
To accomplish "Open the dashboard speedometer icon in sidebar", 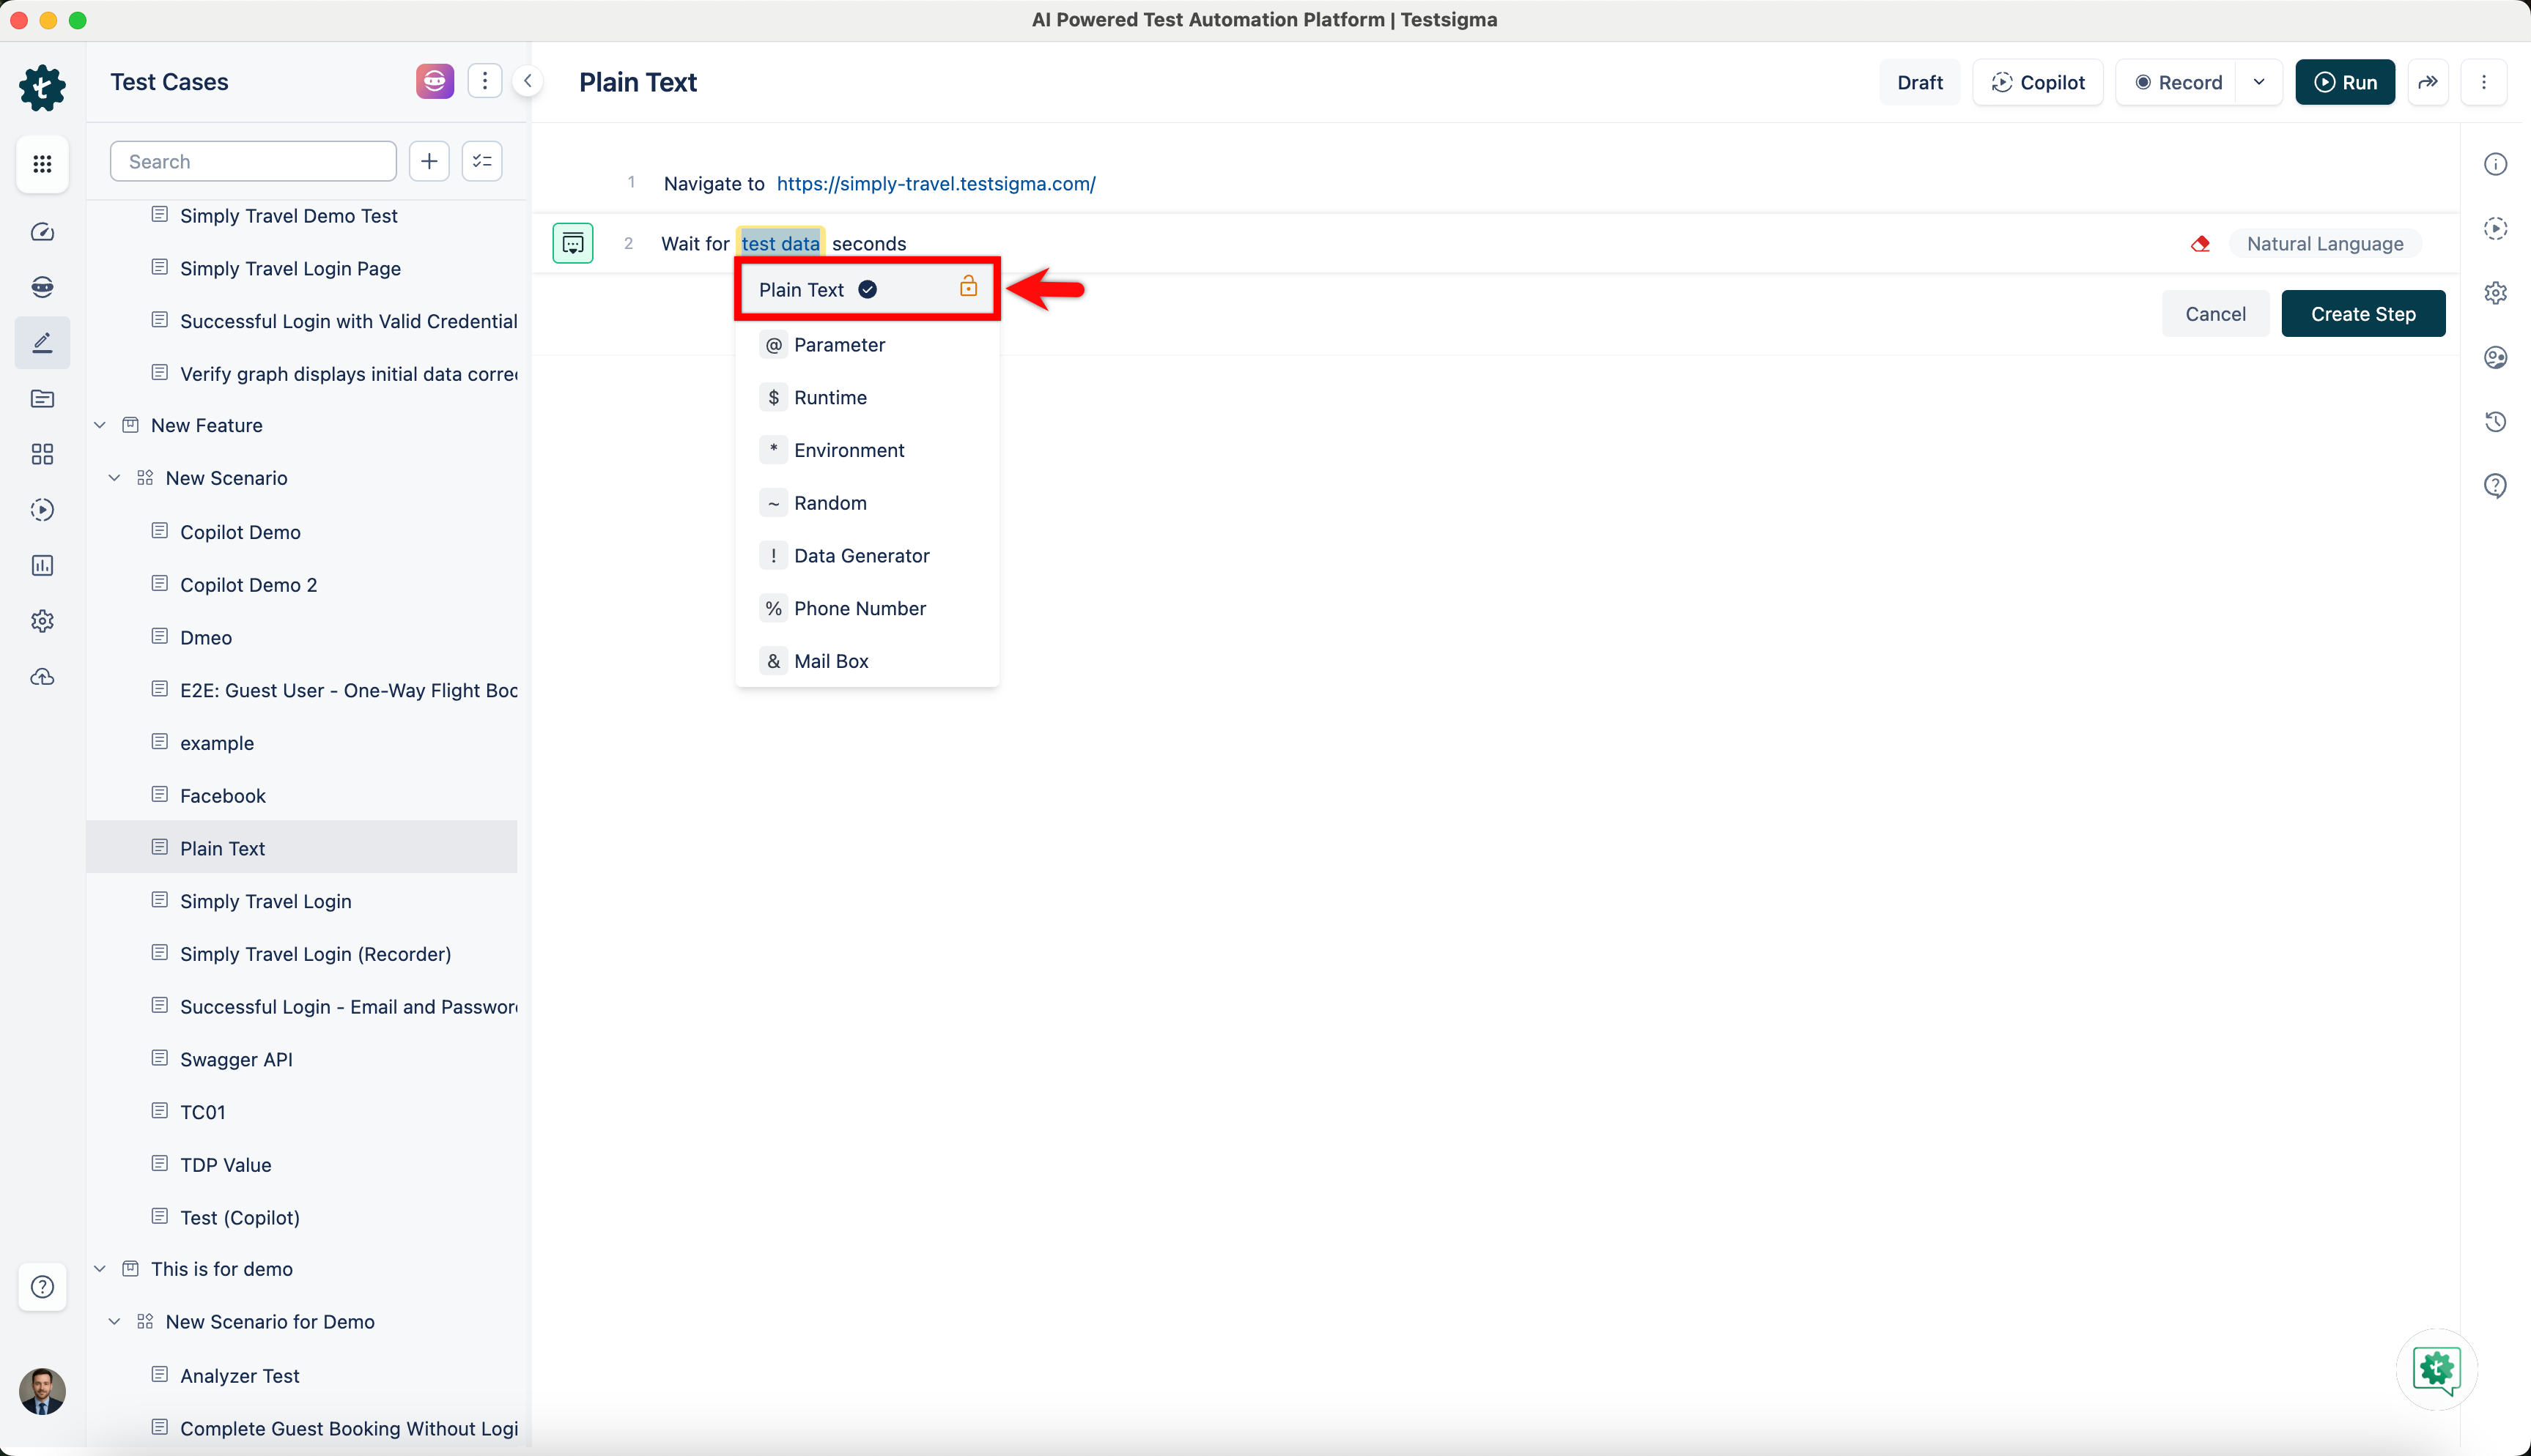I will (x=42, y=231).
